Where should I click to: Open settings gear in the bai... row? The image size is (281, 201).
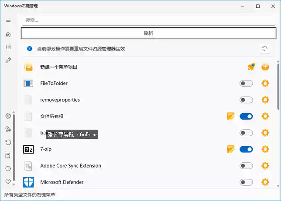click(x=265, y=133)
